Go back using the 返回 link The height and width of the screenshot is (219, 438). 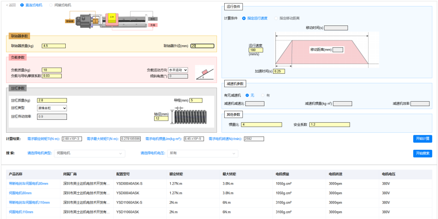11,5
